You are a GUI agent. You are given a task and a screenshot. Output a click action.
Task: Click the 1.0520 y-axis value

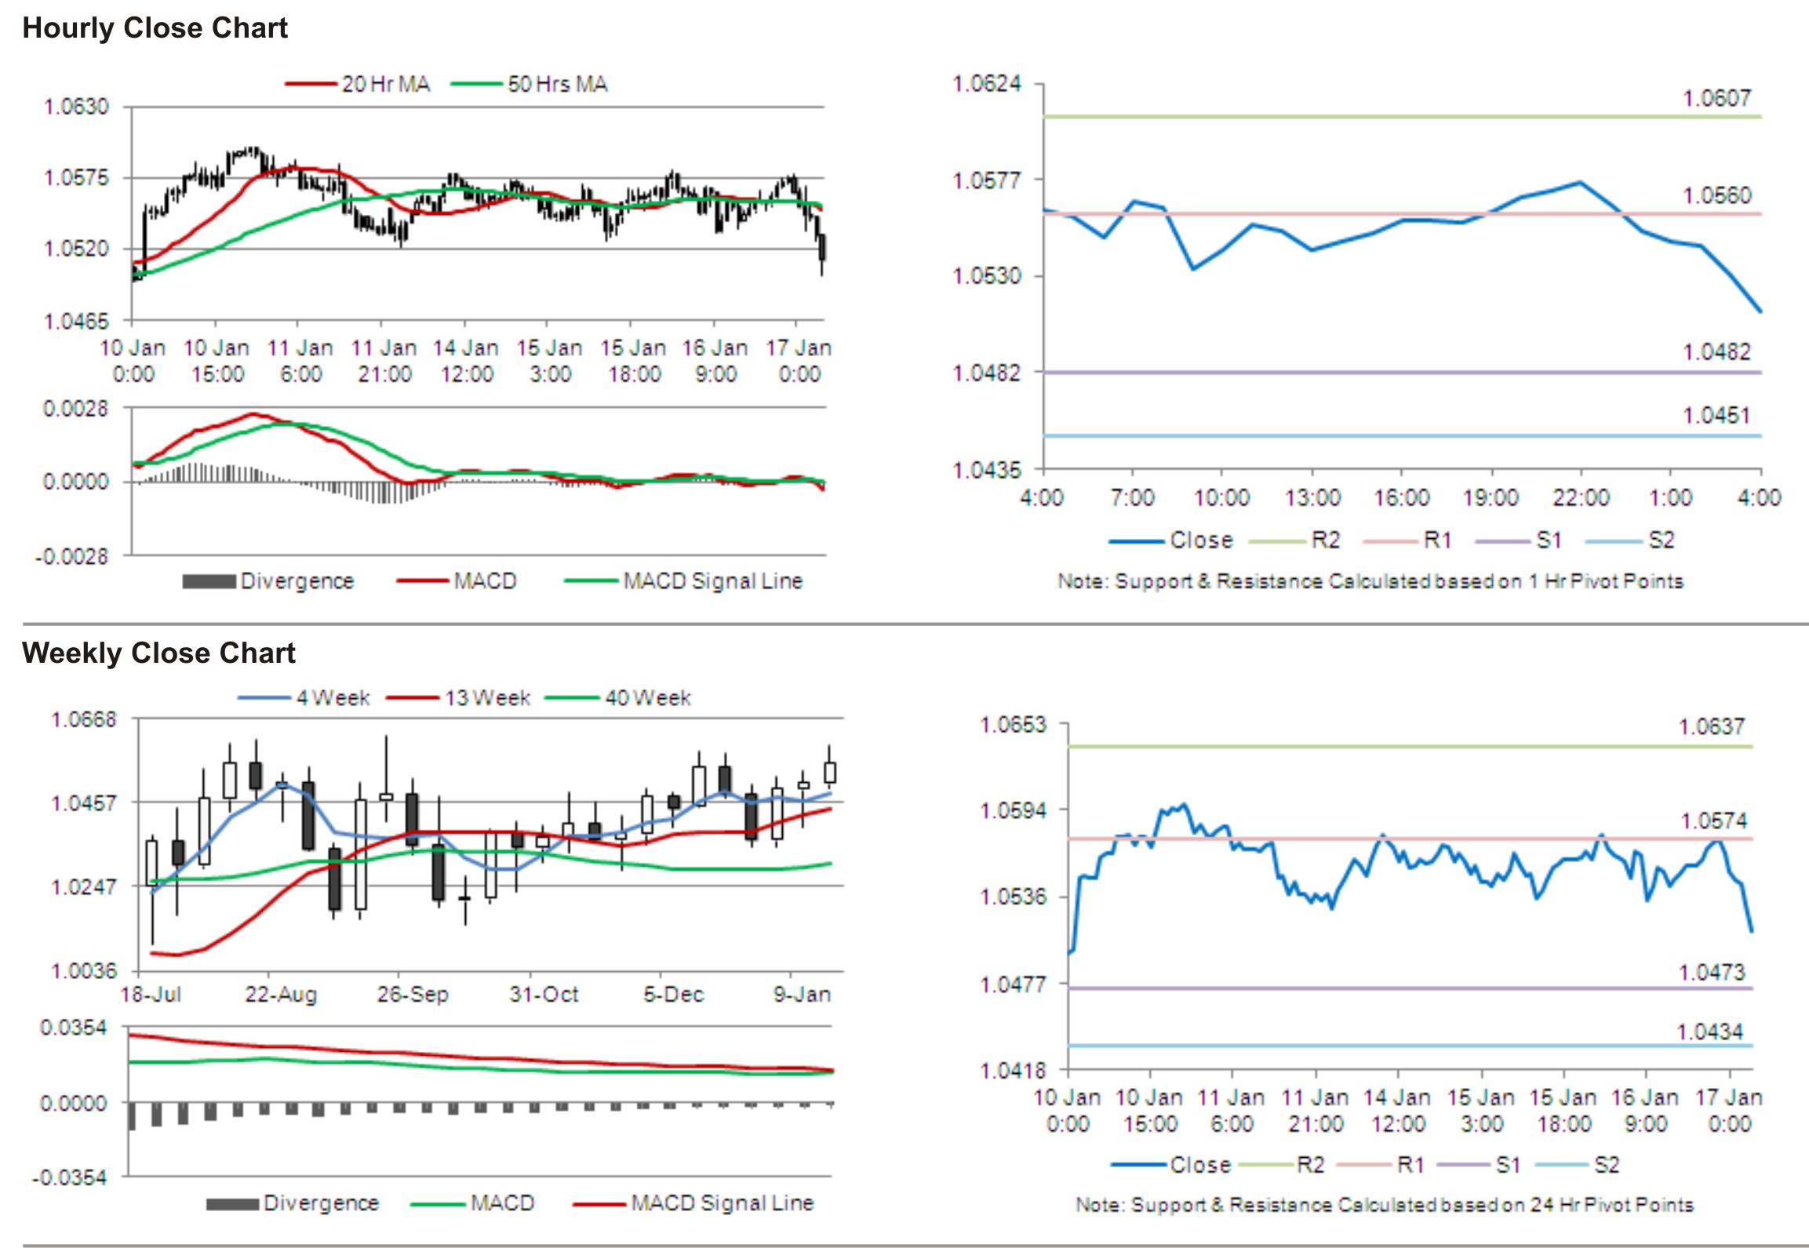(76, 249)
